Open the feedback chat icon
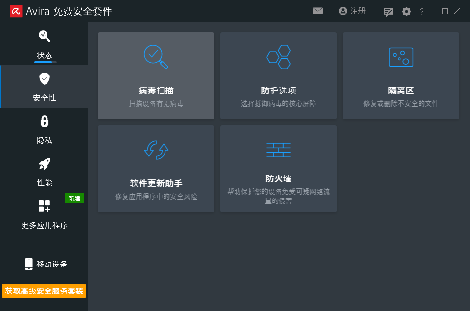Viewport: 470px width, 311px height. (x=388, y=12)
